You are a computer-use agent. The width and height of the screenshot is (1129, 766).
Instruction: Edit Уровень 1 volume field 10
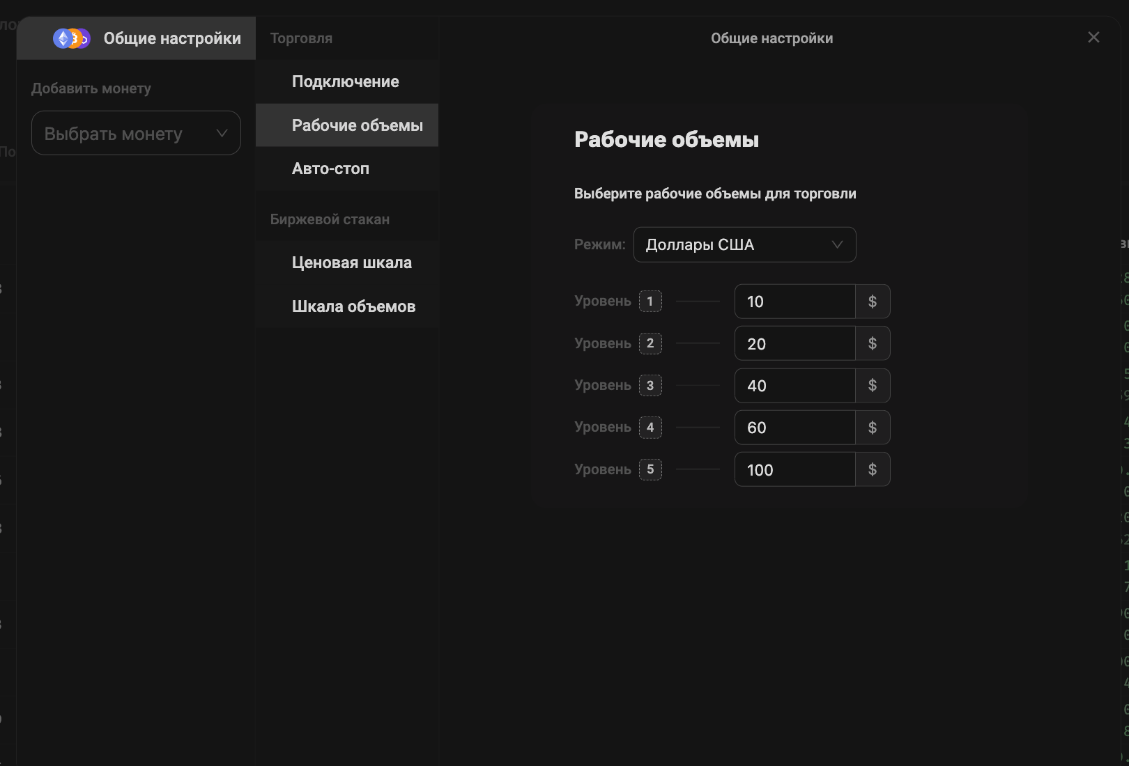794,302
